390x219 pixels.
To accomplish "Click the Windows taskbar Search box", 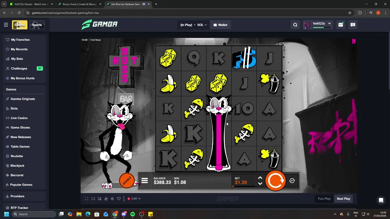I will [34, 214].
